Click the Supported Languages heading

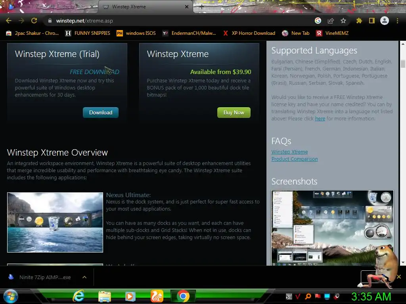(x=314, y=50)
